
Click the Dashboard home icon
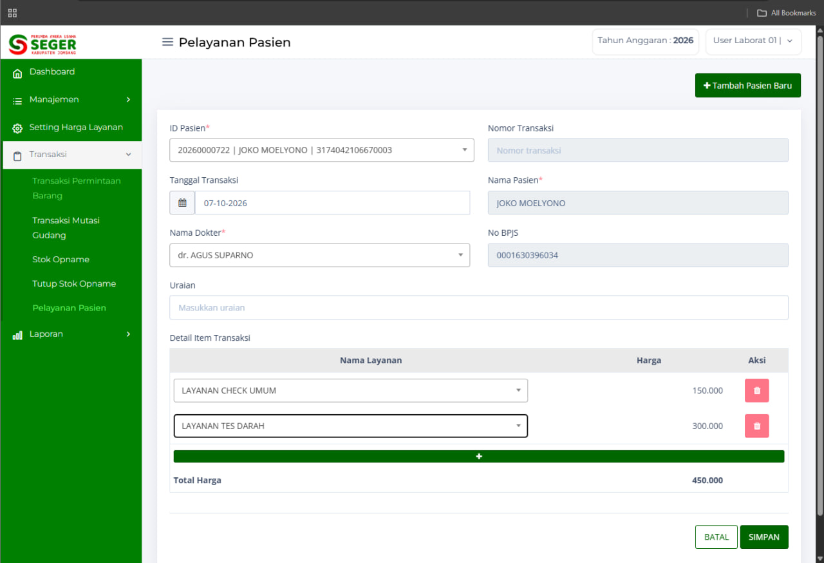(x=17, y=73)
